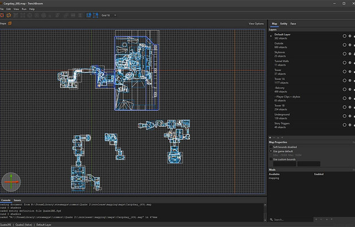The image size is (355, 227).
Task: Click the move layer up arrow below the Layers list
Action: (278, 138)
